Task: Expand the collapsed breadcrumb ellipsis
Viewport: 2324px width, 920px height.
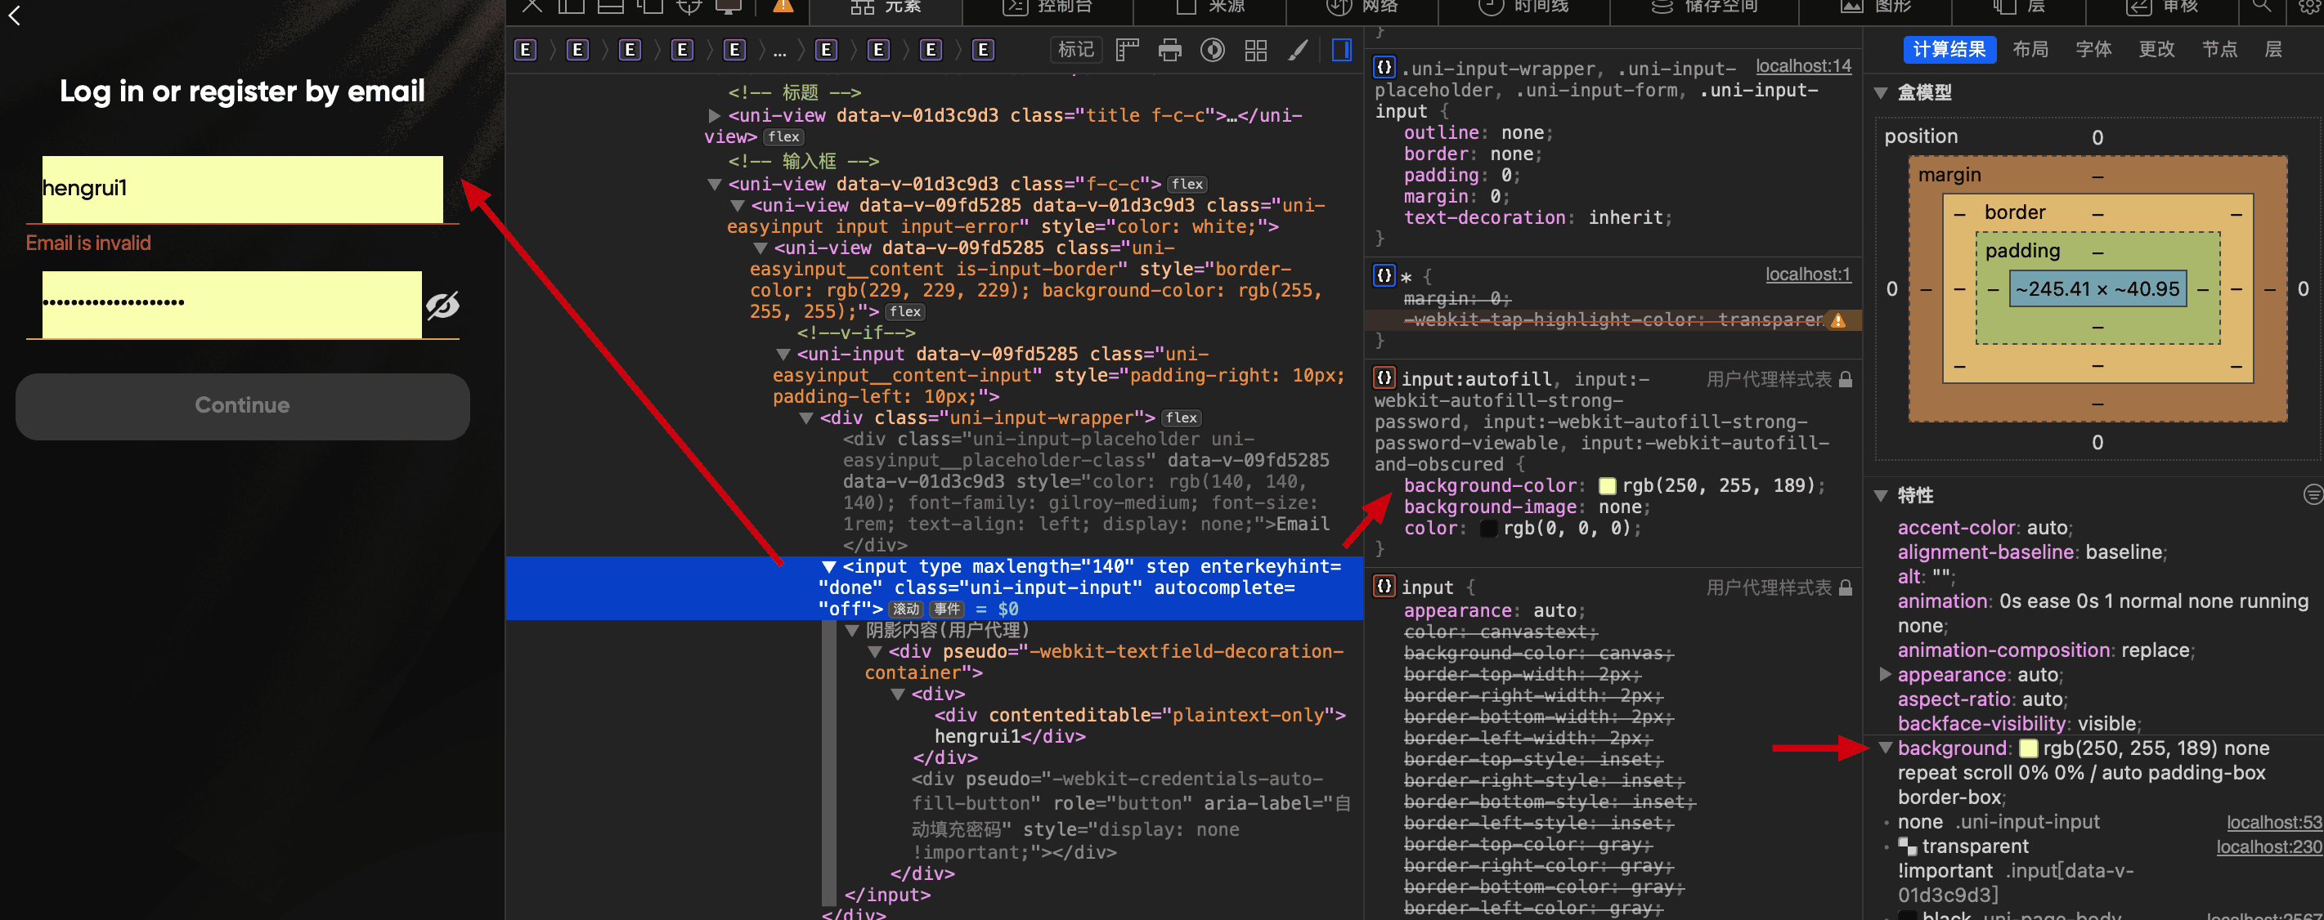Action: 779,52
